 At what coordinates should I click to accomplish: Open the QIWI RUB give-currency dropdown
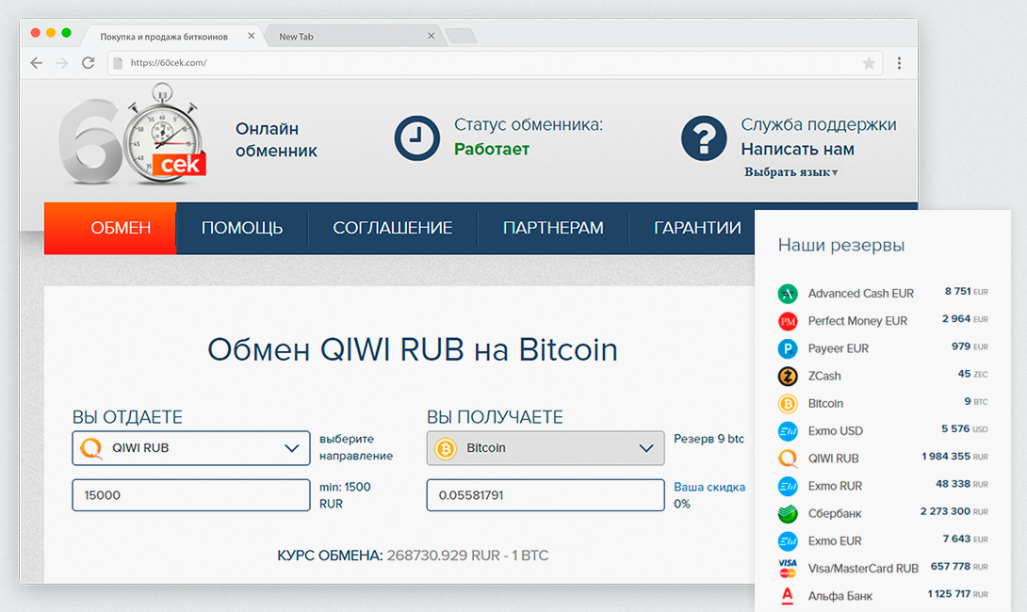(x=190, y=448)
